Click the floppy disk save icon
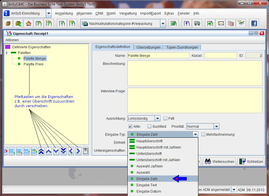Viewport: 269px width, 196px height. pos(85,151)
